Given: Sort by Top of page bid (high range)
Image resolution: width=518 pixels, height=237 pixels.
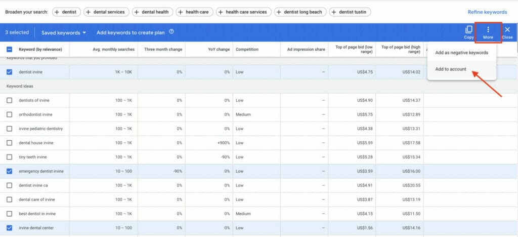Looking at the screenshot, I should (401, 50).
